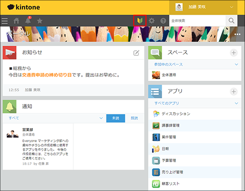
Task: Click the beginner guide leaf icon
Action: (x=140, y=21)
